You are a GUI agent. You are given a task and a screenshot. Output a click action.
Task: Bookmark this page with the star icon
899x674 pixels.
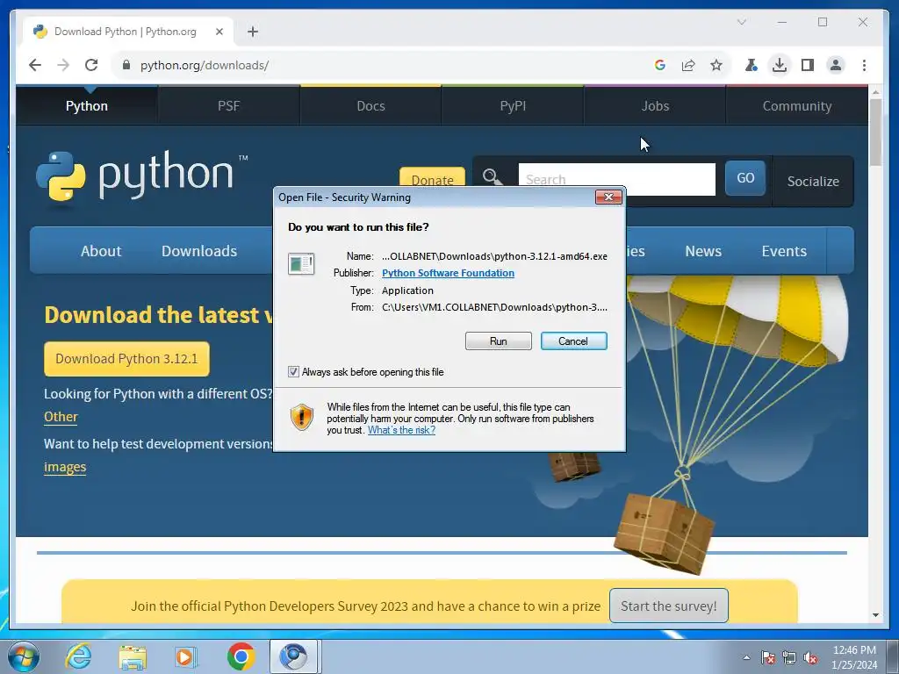click(716, 65)
